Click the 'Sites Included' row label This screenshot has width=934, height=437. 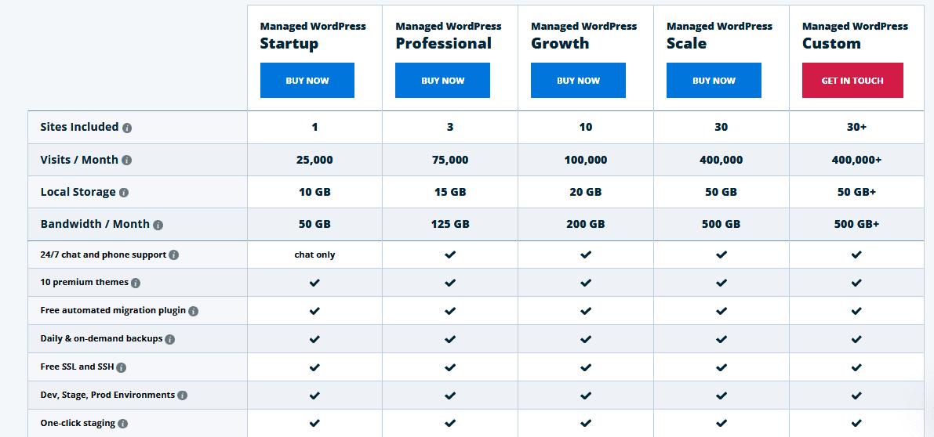pos(79,127)
